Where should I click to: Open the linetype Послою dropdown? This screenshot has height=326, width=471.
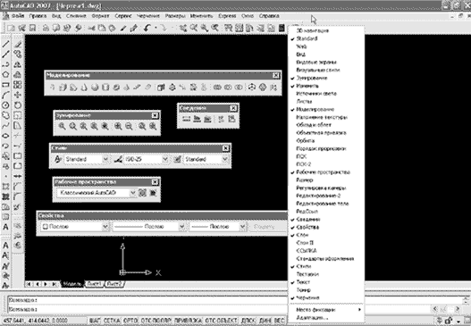pos(181,227)
